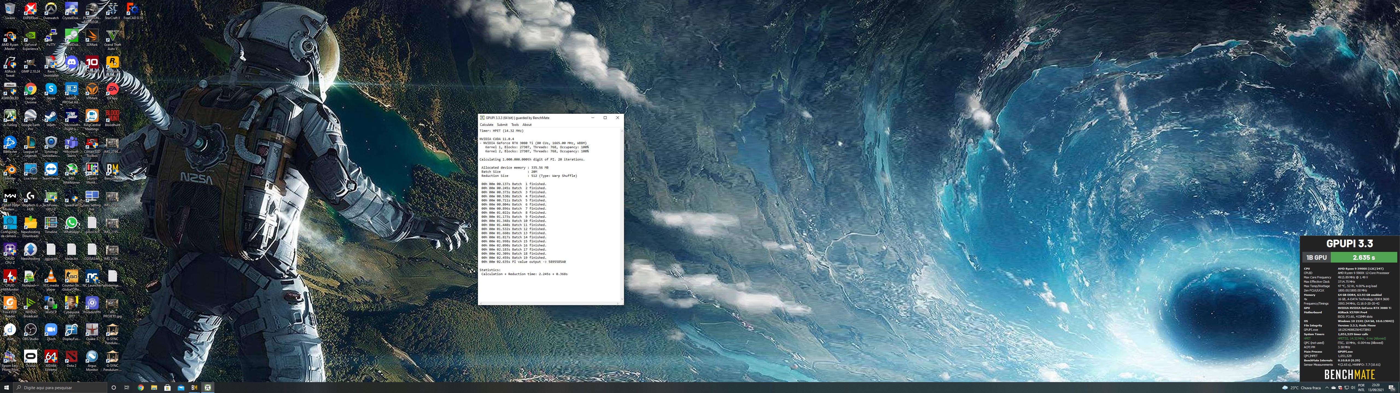Viewport: 1400px width, 393px height.
Task: Select the League of Legends icon
Action: [30, 147]
